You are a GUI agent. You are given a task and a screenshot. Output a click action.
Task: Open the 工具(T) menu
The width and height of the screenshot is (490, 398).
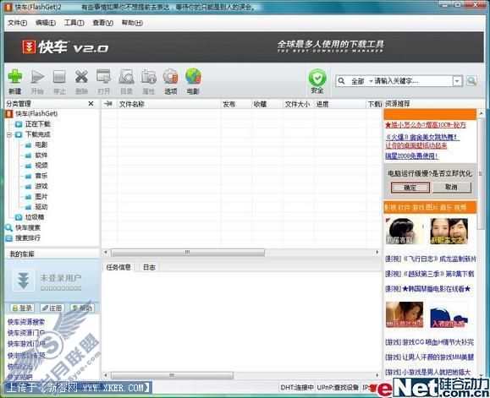click(x=74, y=23)
